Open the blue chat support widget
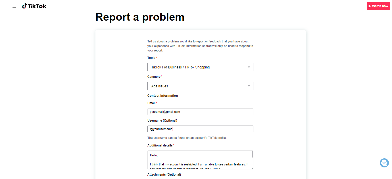Screen dimensions: 392x179 tap(384, 163)
